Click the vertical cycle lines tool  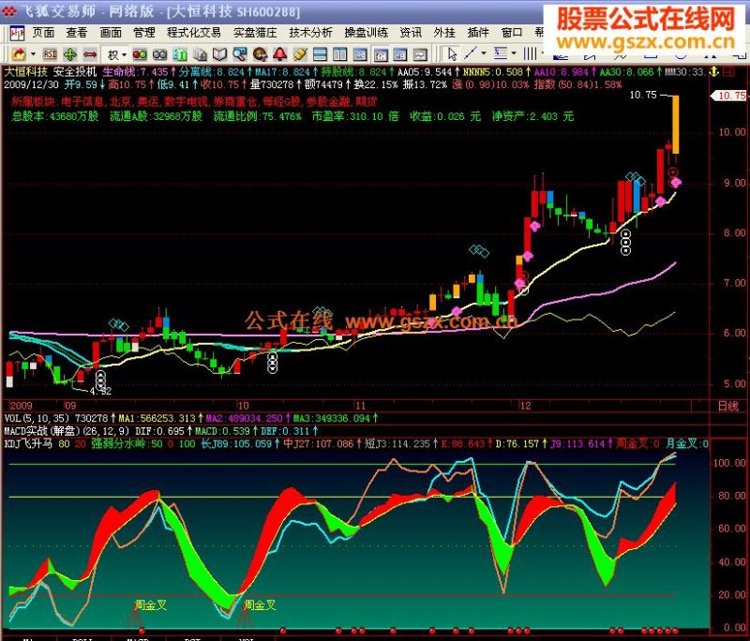(x=530, y=53)
